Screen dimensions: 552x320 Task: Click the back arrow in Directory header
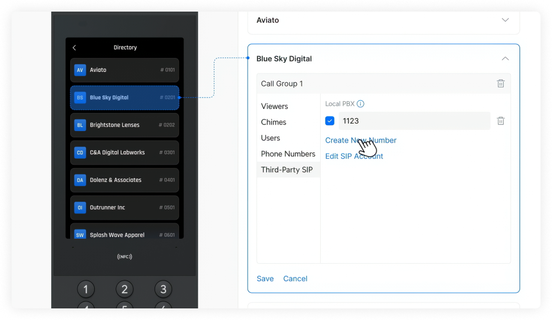74,48
